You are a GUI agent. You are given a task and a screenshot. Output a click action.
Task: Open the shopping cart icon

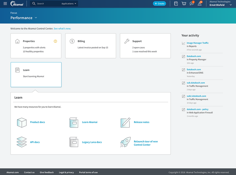pyautogui.click(x=184, y=4)
